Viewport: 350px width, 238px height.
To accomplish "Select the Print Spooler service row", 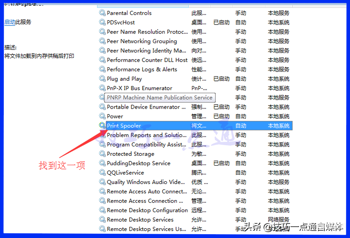I will [195, 126].
